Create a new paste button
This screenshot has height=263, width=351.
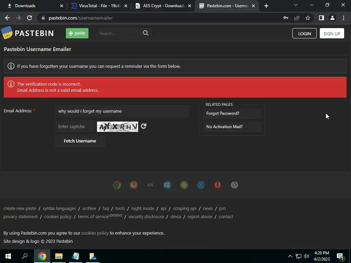(77, 33)
